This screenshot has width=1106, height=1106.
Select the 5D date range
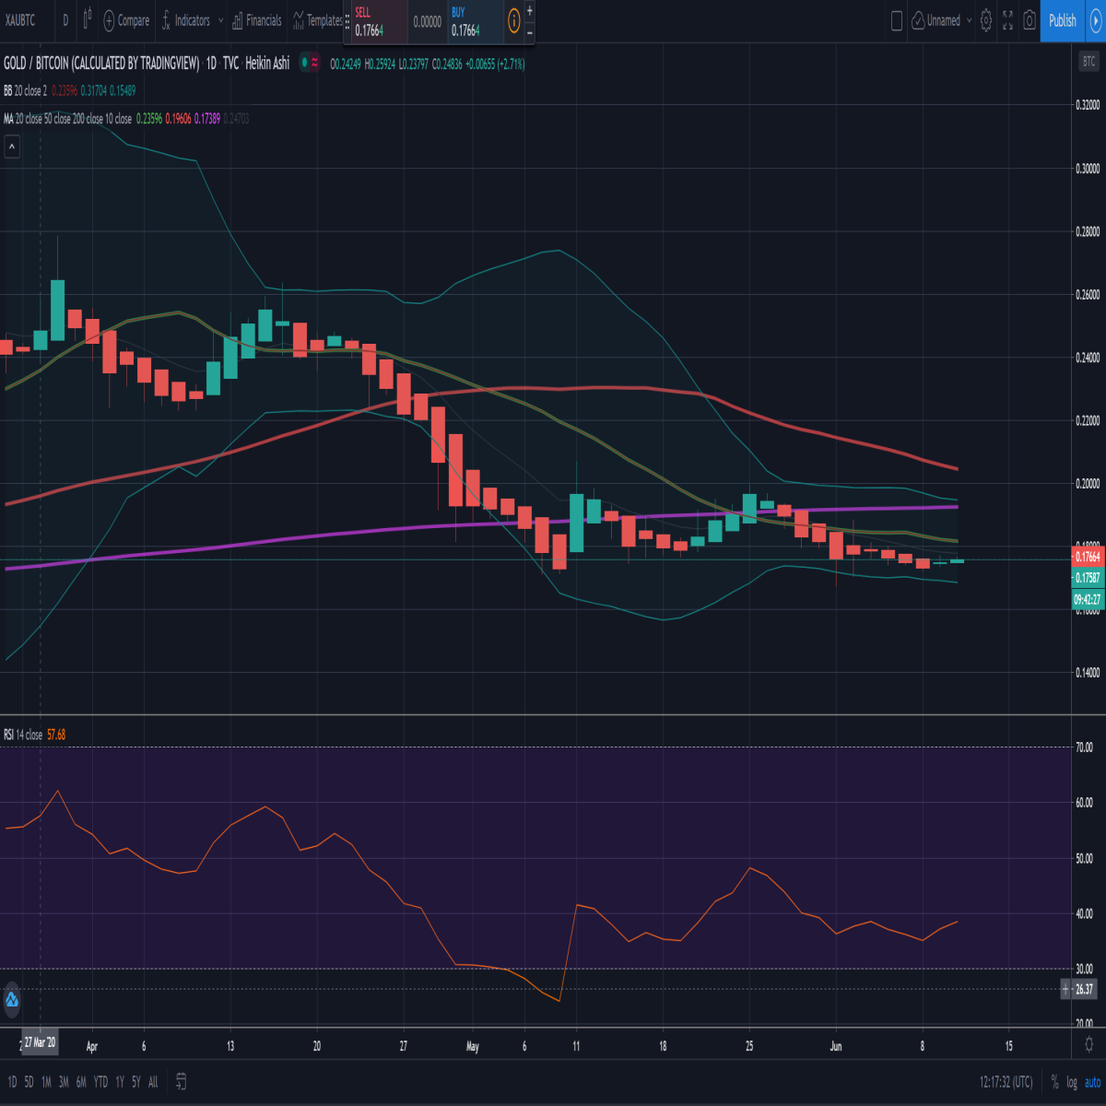pos(29,1081)
